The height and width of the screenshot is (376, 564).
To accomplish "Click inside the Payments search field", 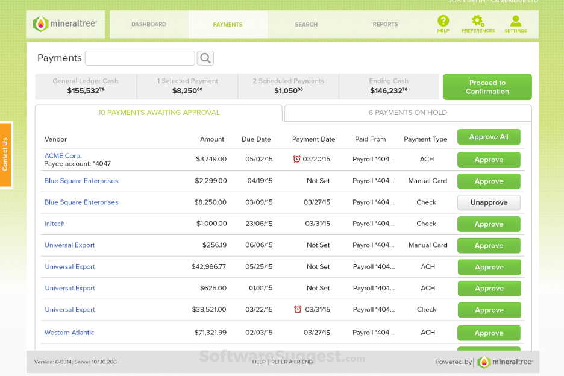I will pyautogui.click(x=140, y=58).
